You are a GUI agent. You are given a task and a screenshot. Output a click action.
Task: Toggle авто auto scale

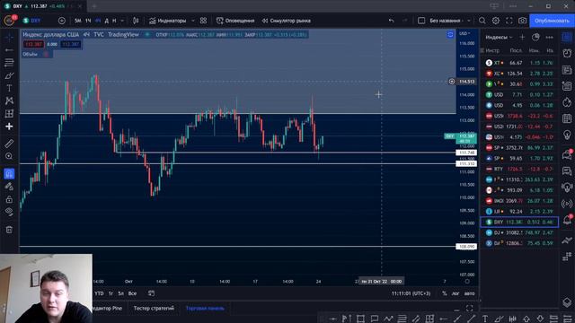point(469,293)
